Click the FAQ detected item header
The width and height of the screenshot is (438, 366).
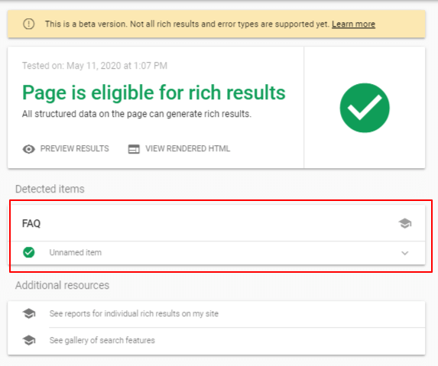tap(216, 223)
